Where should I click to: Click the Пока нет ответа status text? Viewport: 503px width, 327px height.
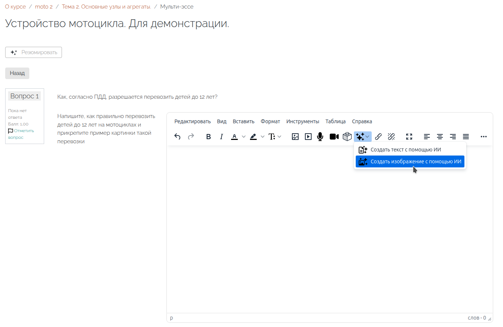pos(17,114)
